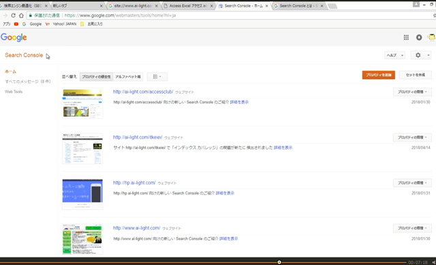This screenshot has height=265, width=436.
Task: Open the ai-light.com/itkeiei site thumbnail
Action: click(x=82, y=149)
